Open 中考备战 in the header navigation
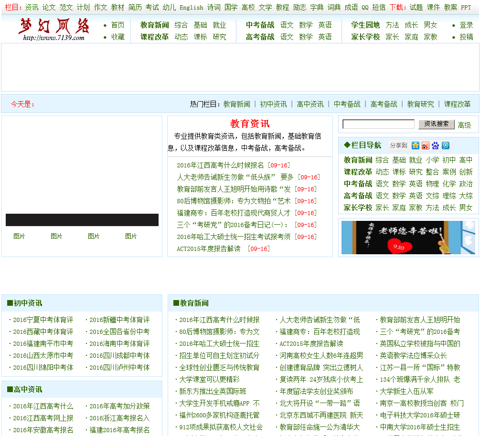Screen dimensions: 480x436 coord(260,25)
